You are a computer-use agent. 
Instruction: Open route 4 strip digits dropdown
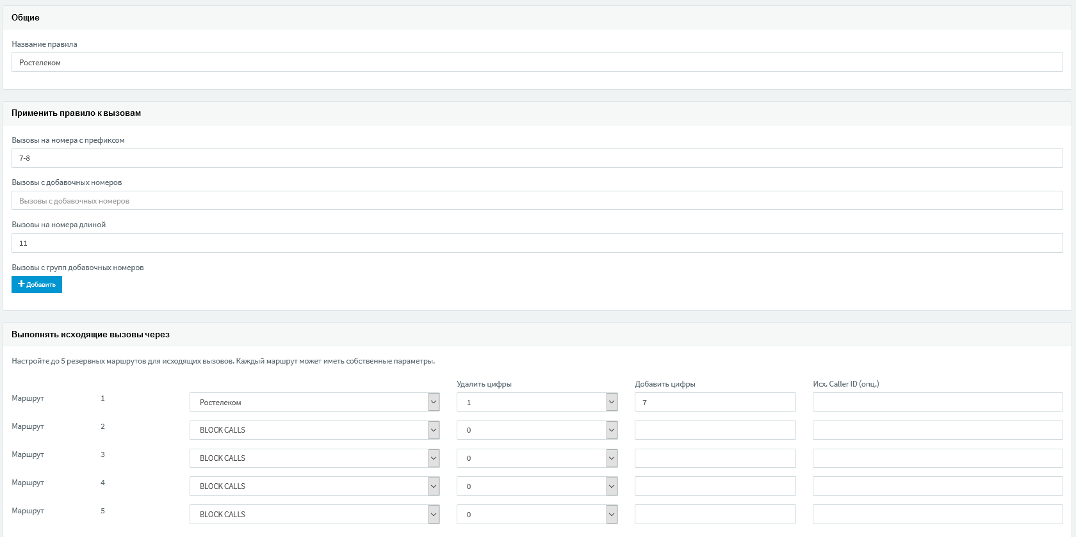click(537, 486)
